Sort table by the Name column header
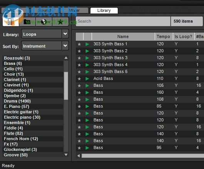The width and height of the screenshot is (204, 169). coord(123,36)
